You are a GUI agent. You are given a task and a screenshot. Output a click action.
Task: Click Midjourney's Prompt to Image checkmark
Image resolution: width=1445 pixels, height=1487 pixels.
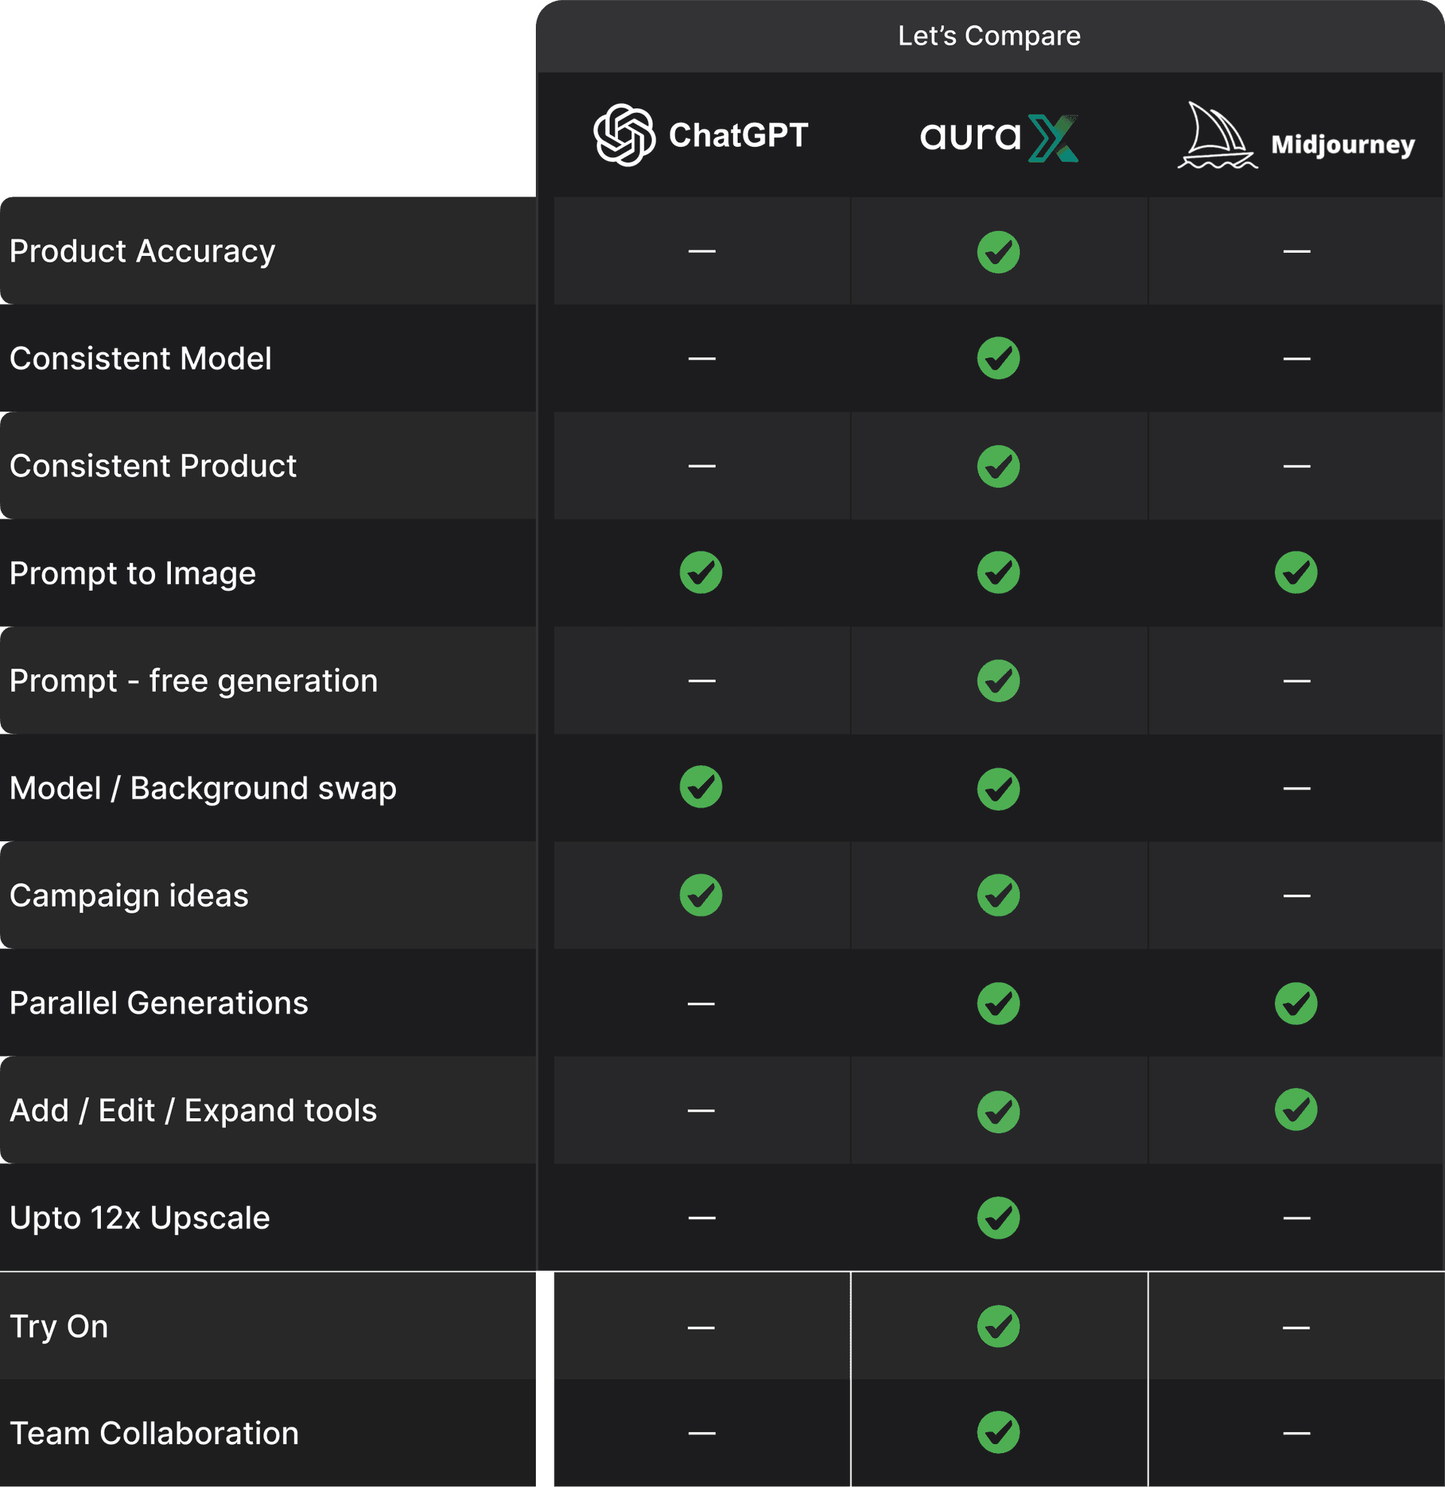(x=1295, y=572)
